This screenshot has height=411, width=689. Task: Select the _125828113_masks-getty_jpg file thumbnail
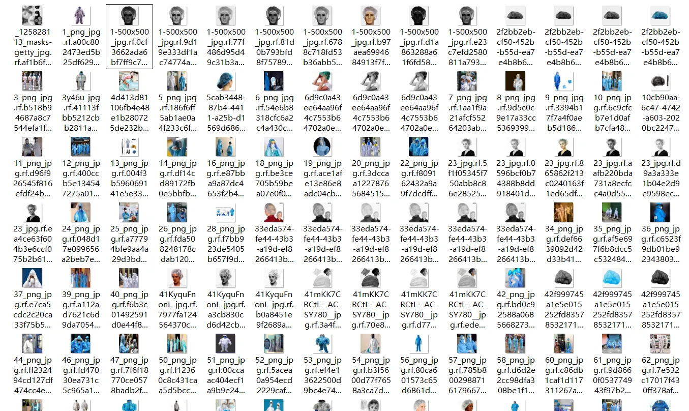[33, 16]
